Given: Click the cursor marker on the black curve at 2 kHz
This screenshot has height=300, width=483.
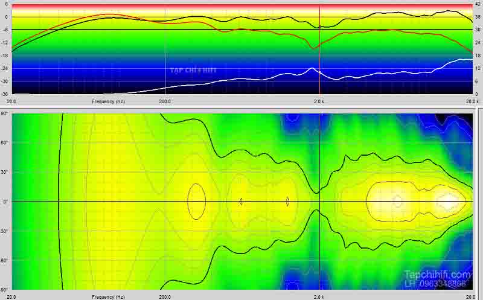Looking at the screenshot, I should click(320, 27).
